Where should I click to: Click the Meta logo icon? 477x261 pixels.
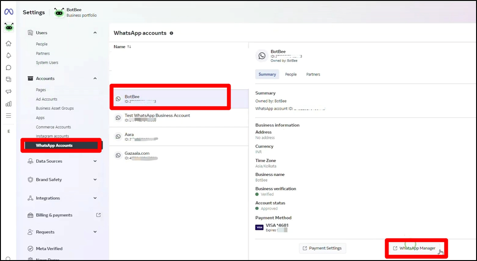pos(9,12)
